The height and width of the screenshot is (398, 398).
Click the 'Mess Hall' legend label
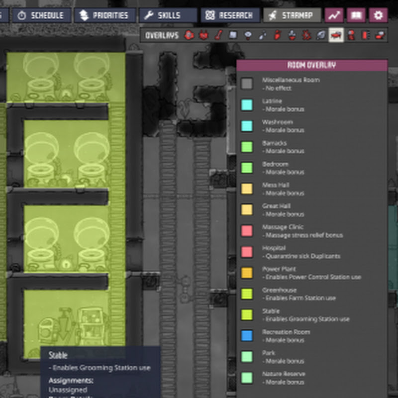pos(276,185)
